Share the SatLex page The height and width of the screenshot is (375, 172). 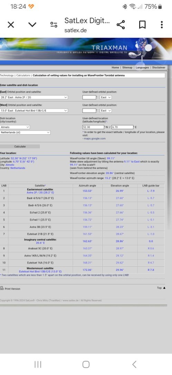click(x=121, y=25)
